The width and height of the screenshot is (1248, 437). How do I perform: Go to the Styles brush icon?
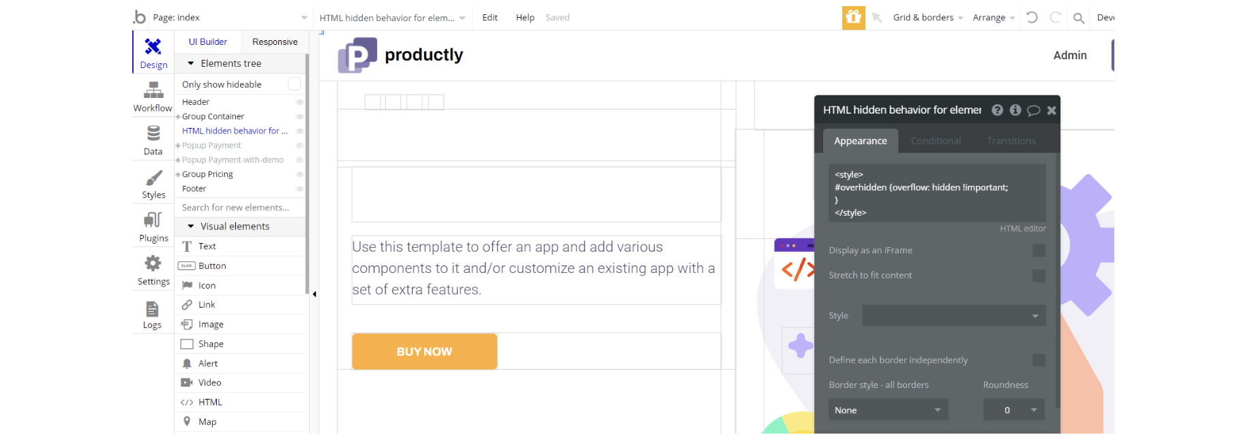pos(153,178)
